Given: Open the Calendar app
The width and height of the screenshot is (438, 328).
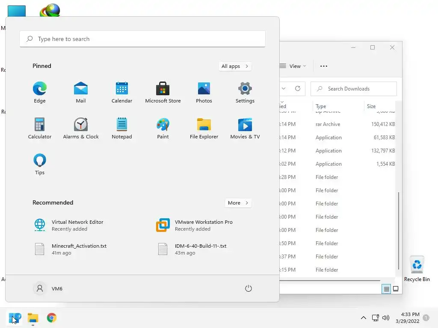Looking at the screenshot, I should [x=122, y=93].
